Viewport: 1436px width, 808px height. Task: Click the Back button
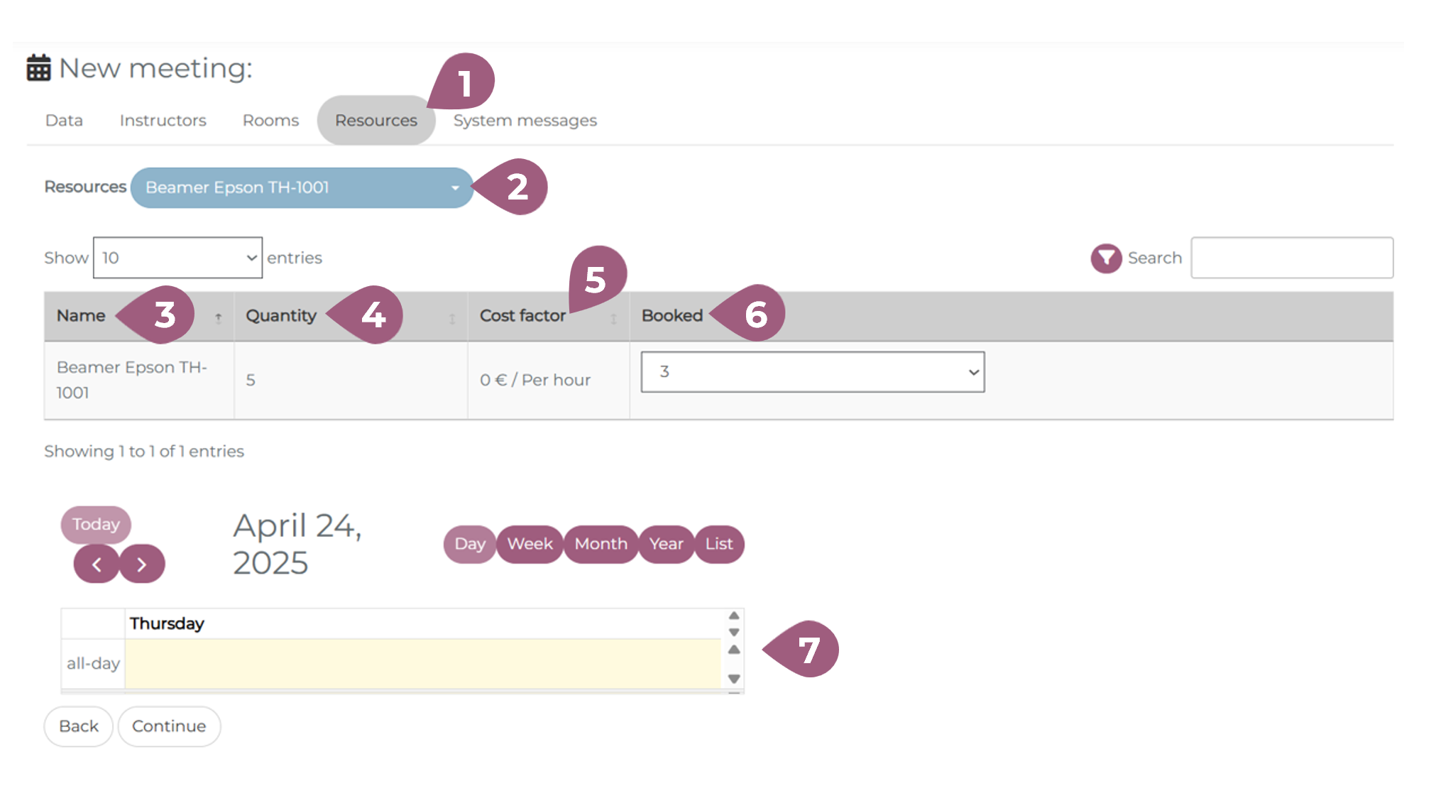78,726
